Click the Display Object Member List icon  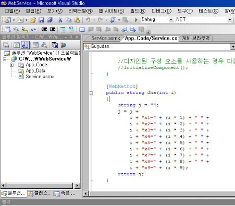tap(8, 30)
